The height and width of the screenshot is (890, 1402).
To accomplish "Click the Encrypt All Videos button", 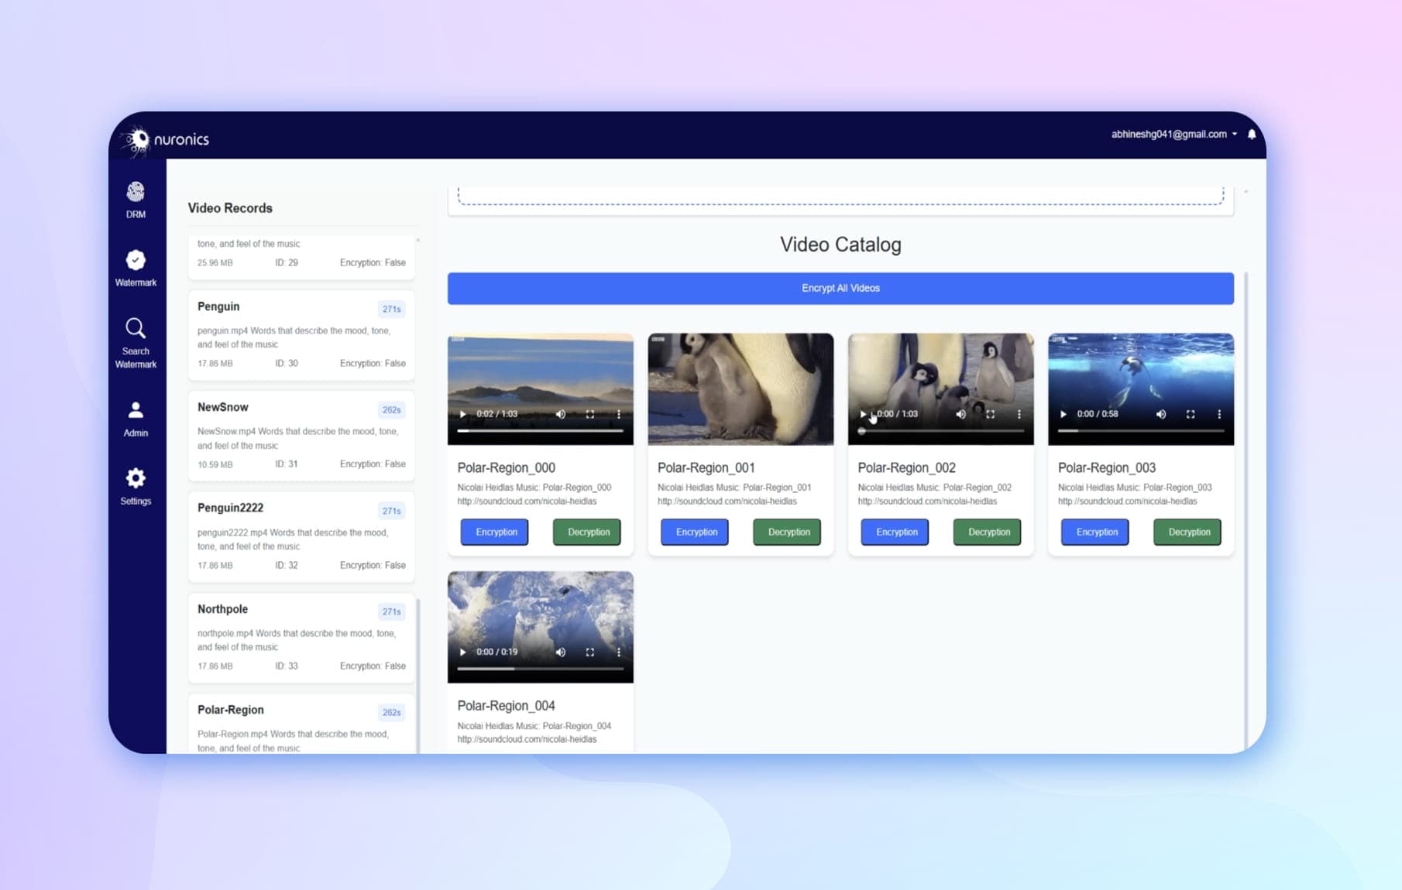I will click(840, 288).
